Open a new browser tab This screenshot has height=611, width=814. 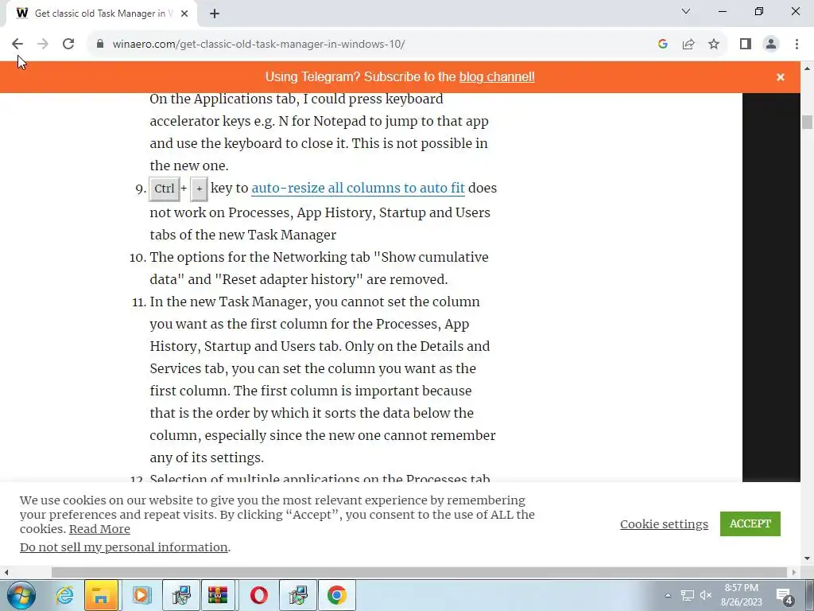(x=215, y=14)
